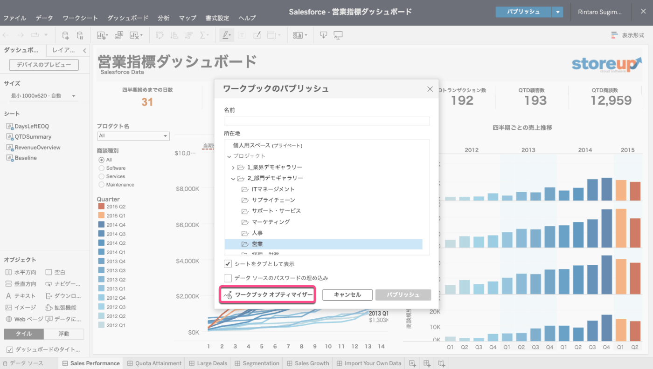The width and height of the screenshot is (653, 369).
Task: Switch to the Quota Attainment tab
Action: point(154,363)
